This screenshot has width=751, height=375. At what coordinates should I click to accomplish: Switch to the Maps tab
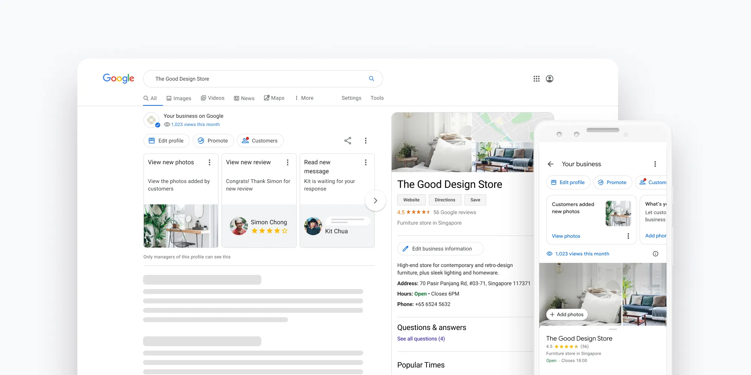pyautogui.click(x=274, y=98)
